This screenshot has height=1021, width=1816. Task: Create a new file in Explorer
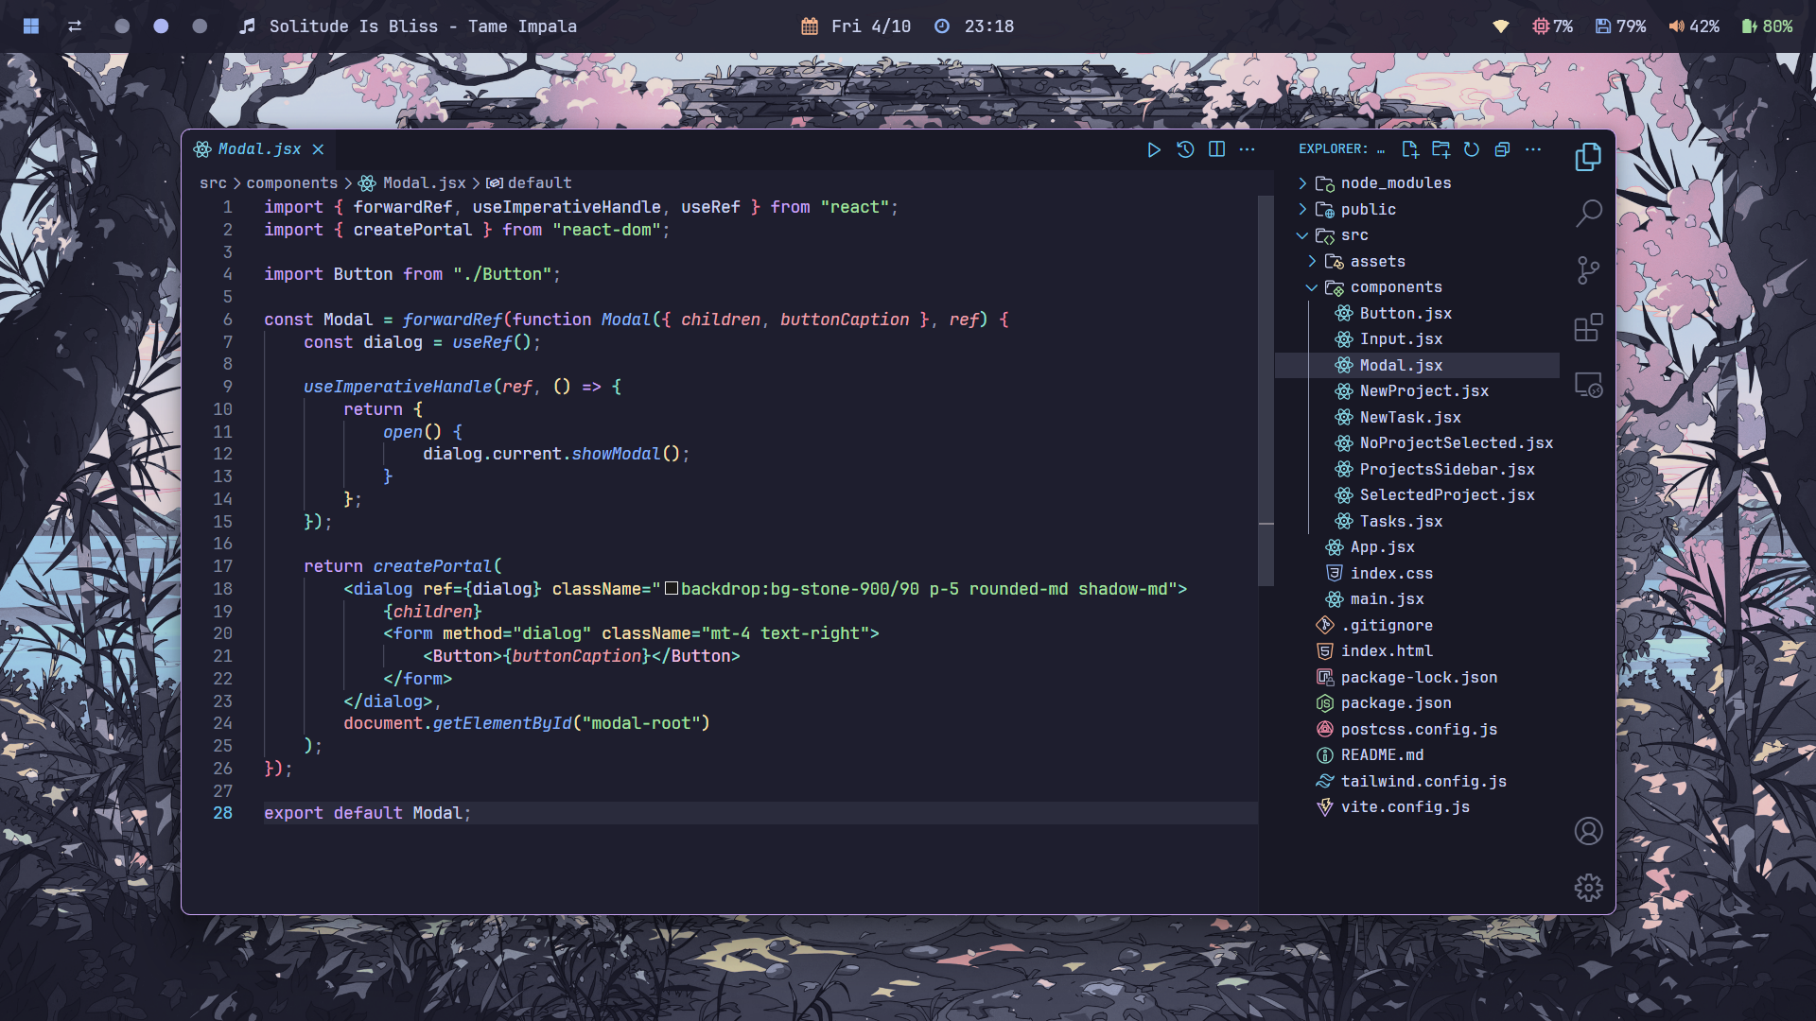pos(1410,149)
